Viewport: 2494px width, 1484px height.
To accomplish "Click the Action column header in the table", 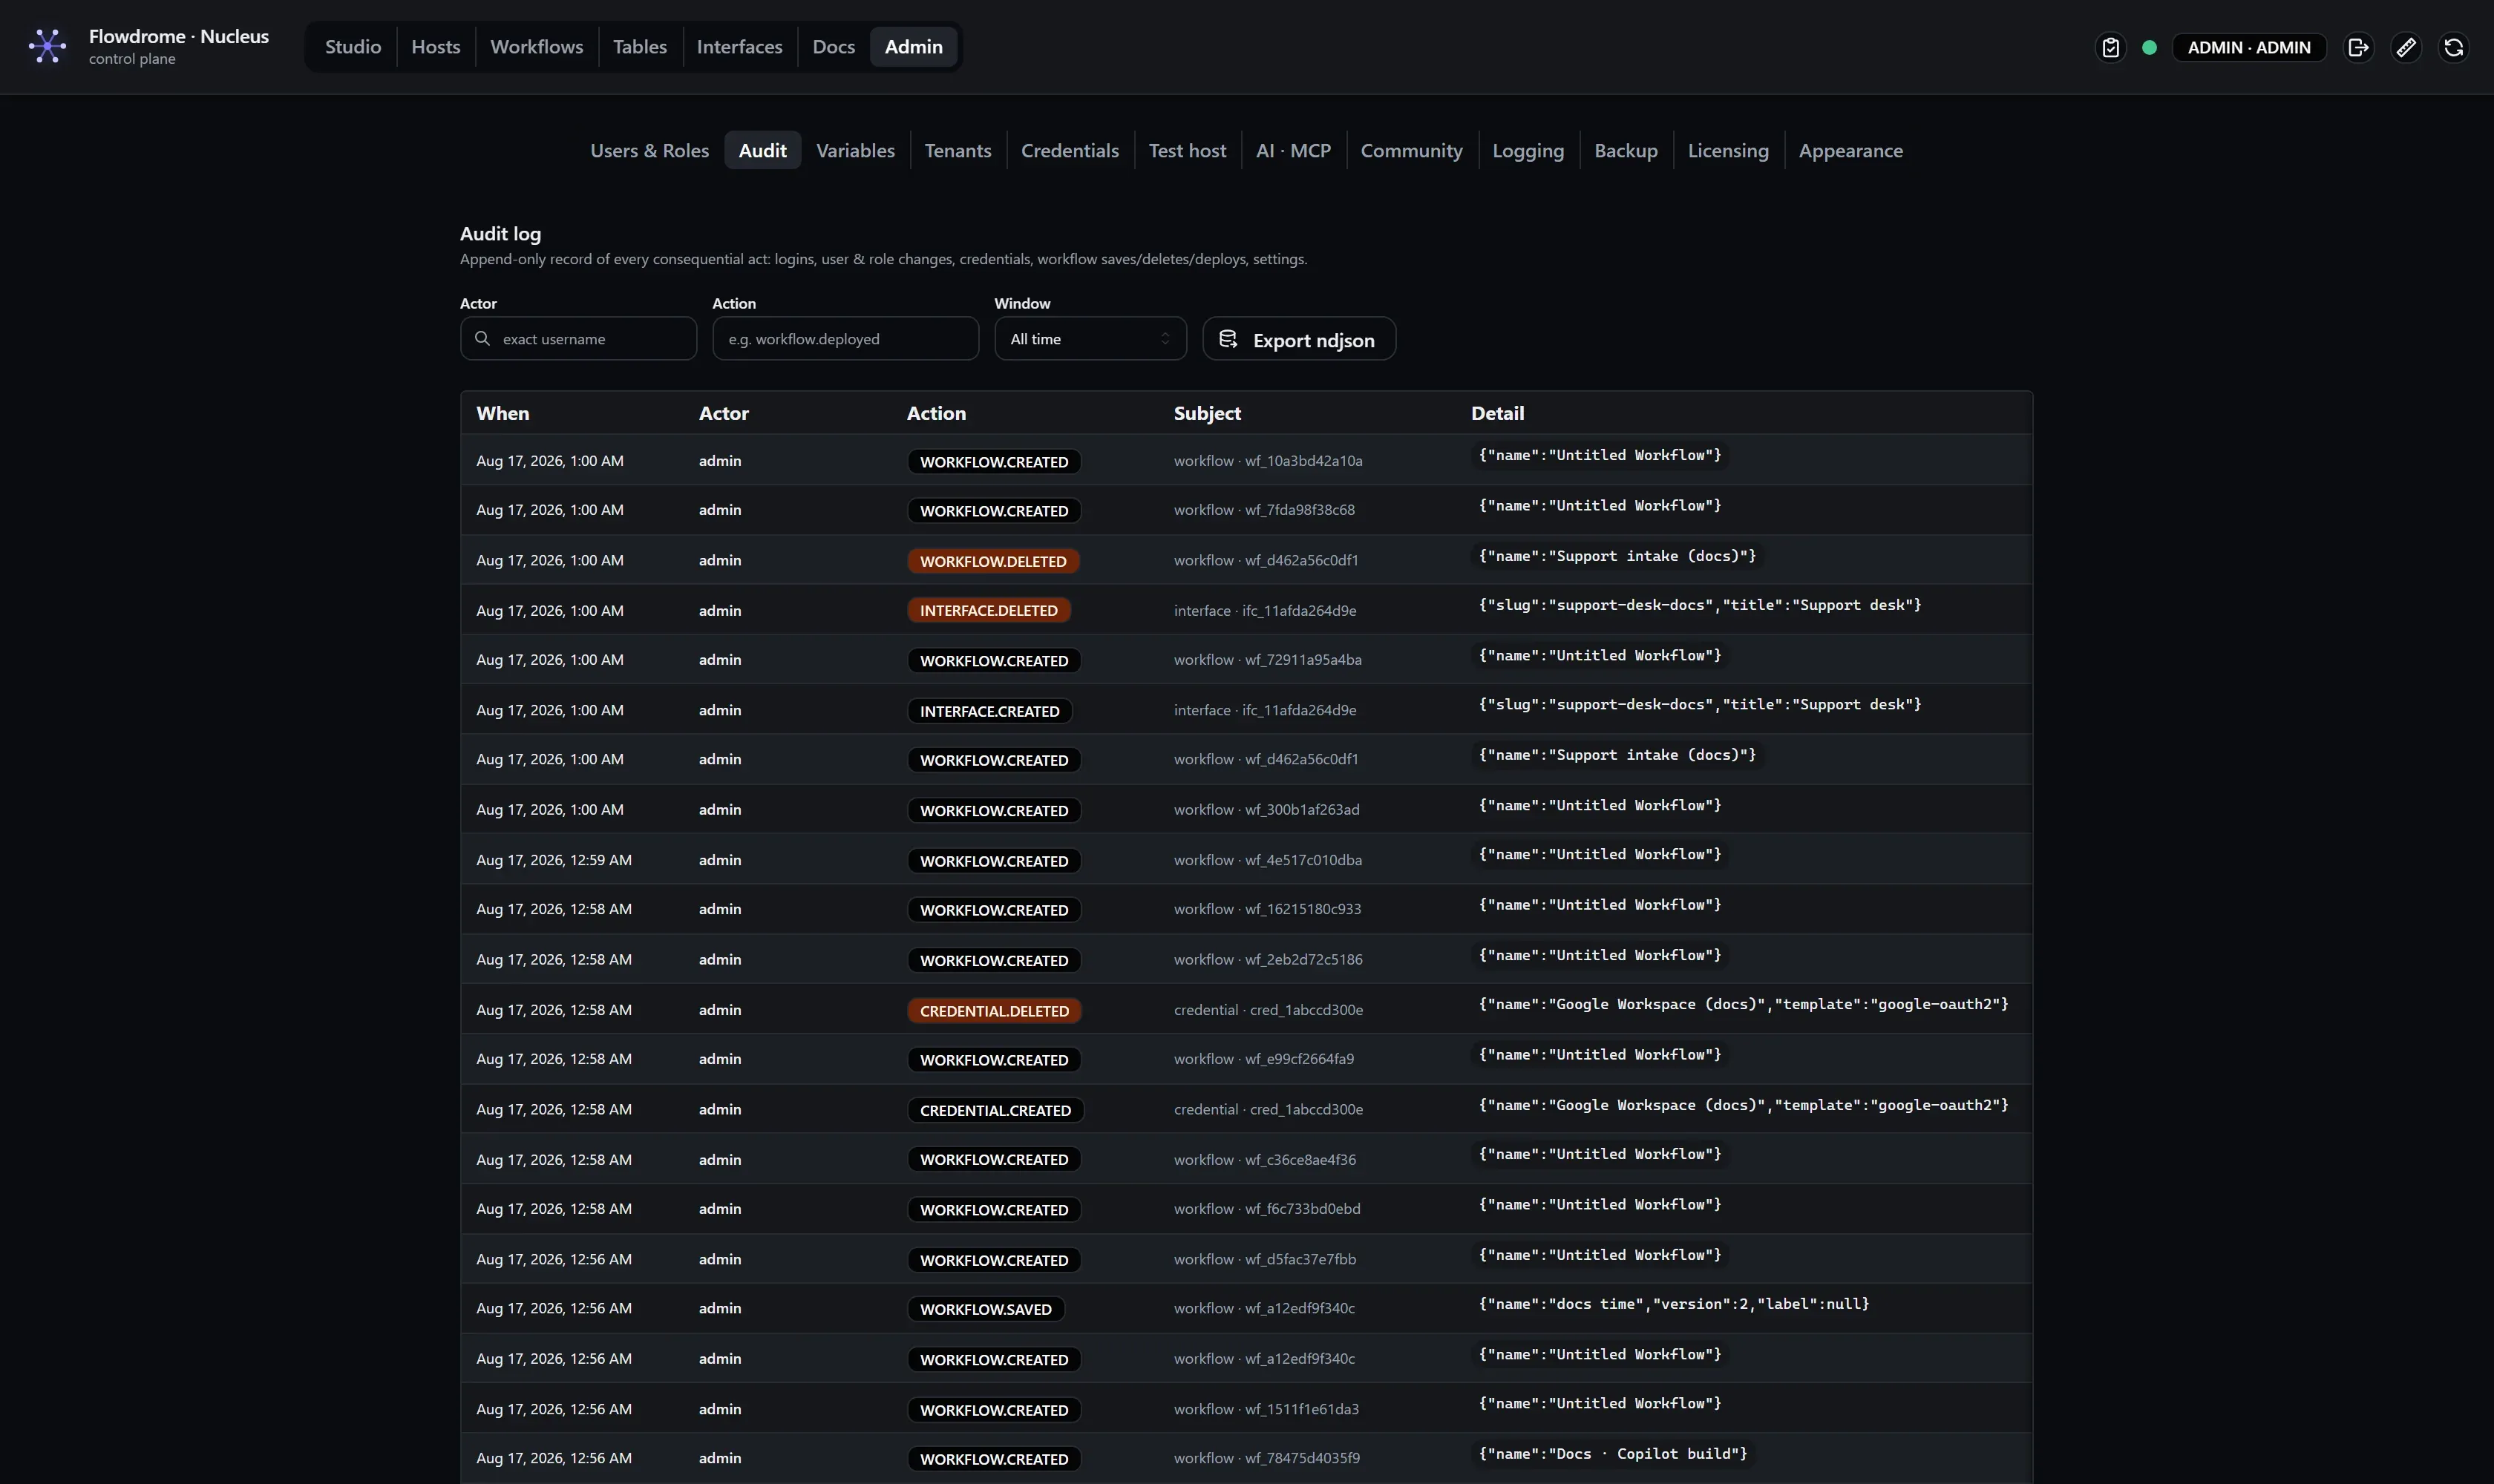I will click(935, 413).
